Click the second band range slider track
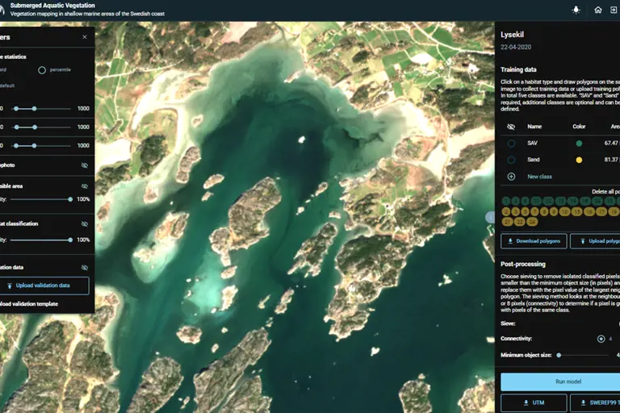This screenshot has width=620, height=413. point(42,127)
